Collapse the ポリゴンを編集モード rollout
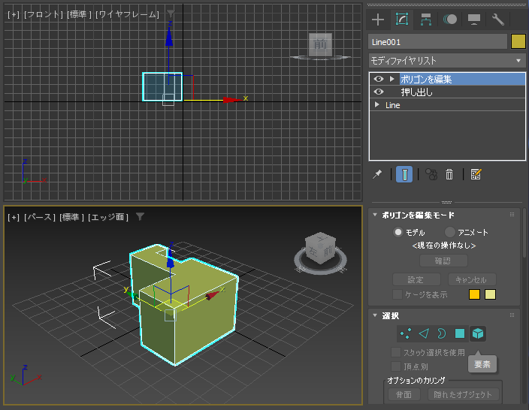Image resolution: width=529 pixels, height=410 pixels. [x=375, y=215]
